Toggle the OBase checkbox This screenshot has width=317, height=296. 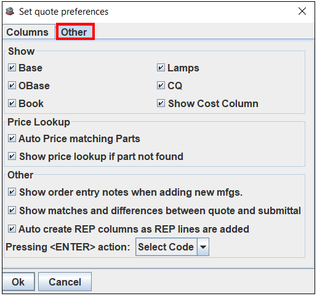(12, 86)
